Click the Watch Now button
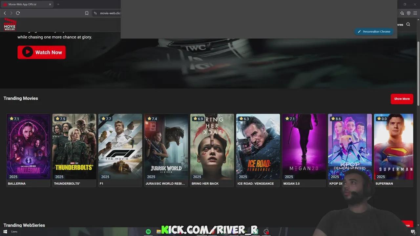 (x=41, y=52)
